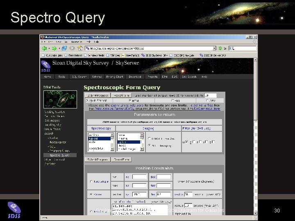Screen dimensions: 295x221
Task: Click the SDSS logo in SkyServer header
Action: click(x=46, y=66)
